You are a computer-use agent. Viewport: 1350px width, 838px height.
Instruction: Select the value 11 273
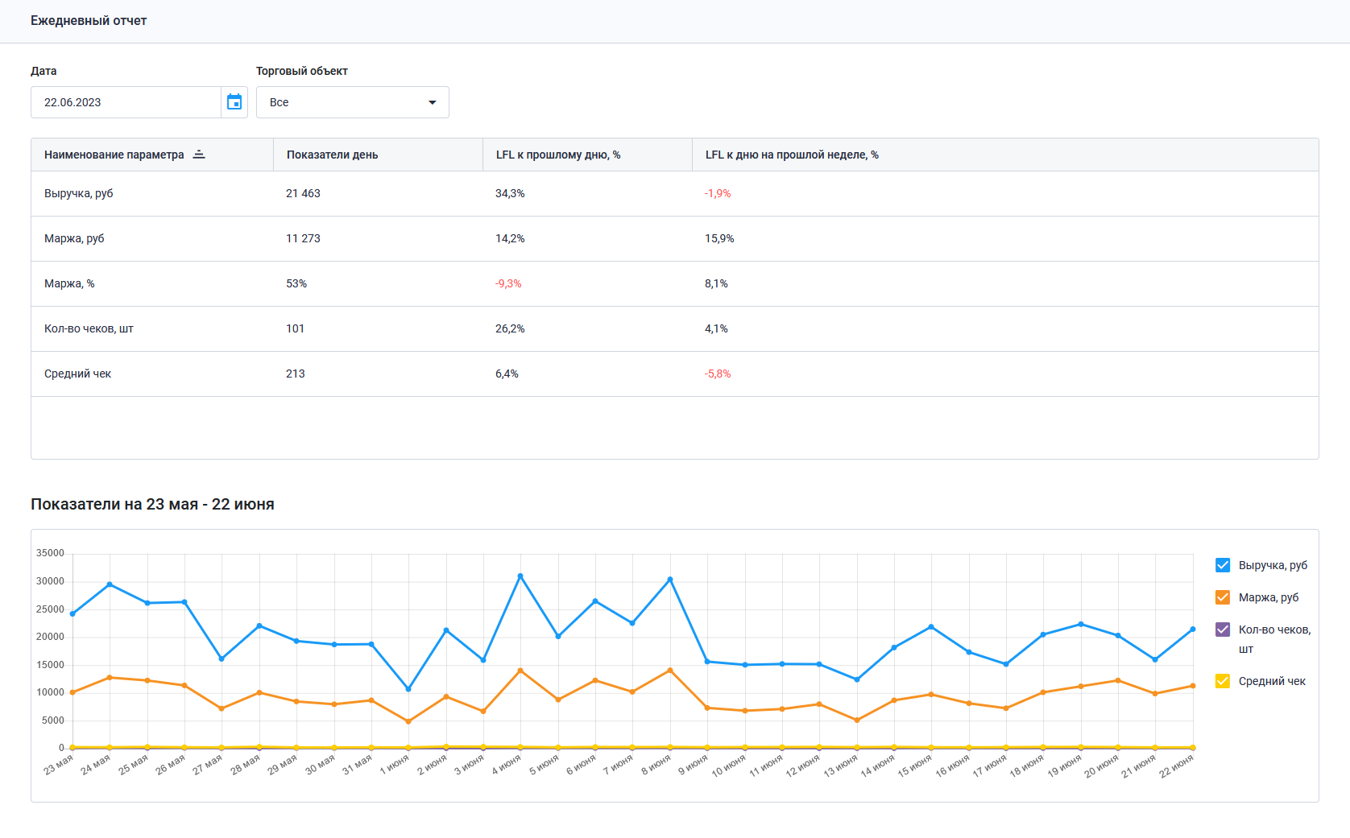(x=303, y=238)
